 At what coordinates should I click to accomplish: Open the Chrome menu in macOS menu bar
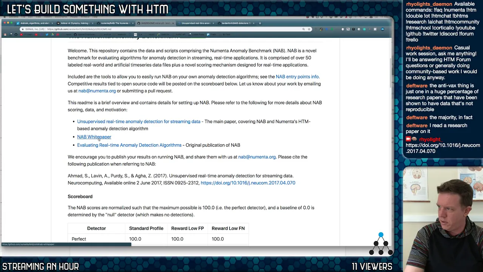pyautogui.click(x=14, y=17)
